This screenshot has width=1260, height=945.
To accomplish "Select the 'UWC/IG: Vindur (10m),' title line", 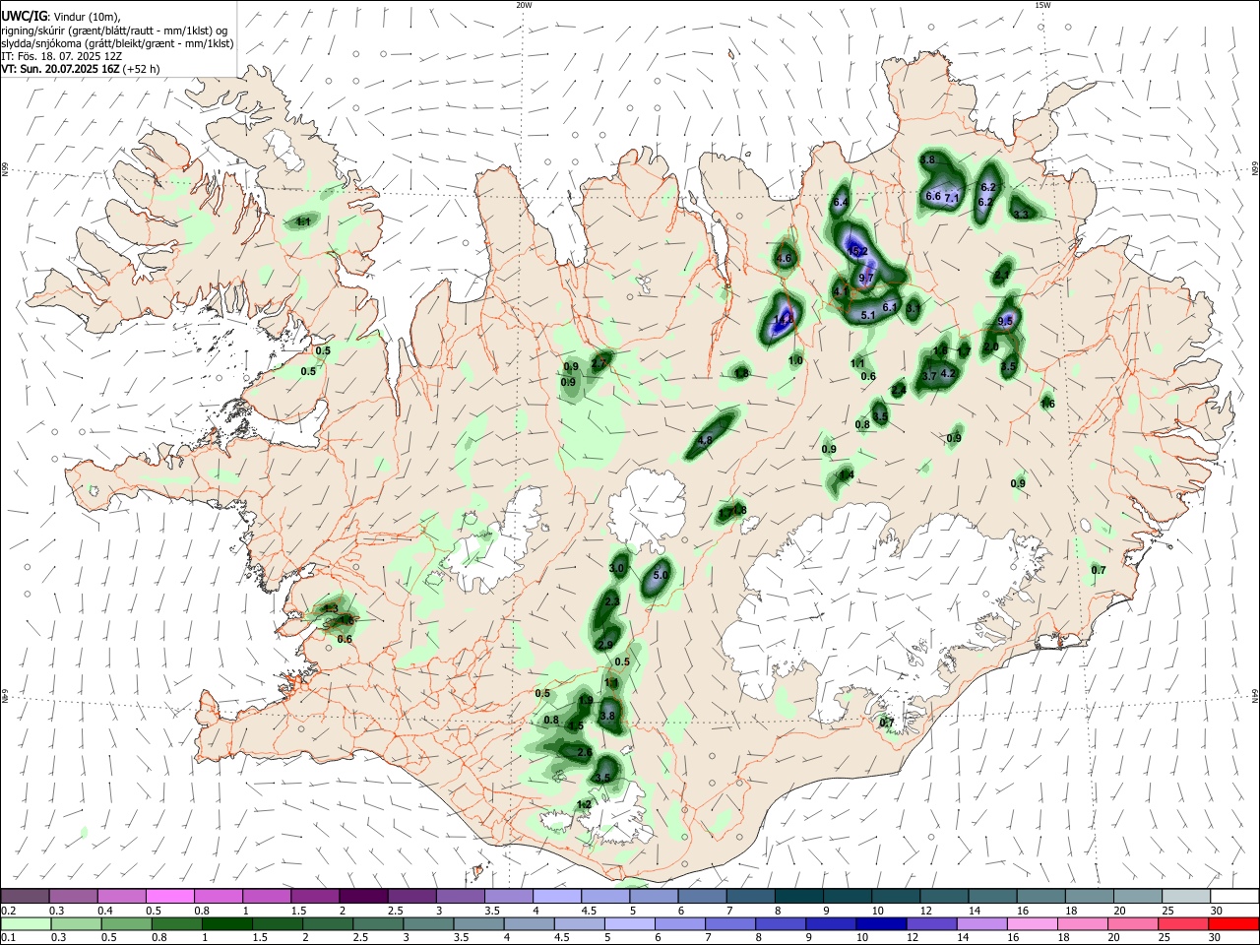I will pos(61,17).
